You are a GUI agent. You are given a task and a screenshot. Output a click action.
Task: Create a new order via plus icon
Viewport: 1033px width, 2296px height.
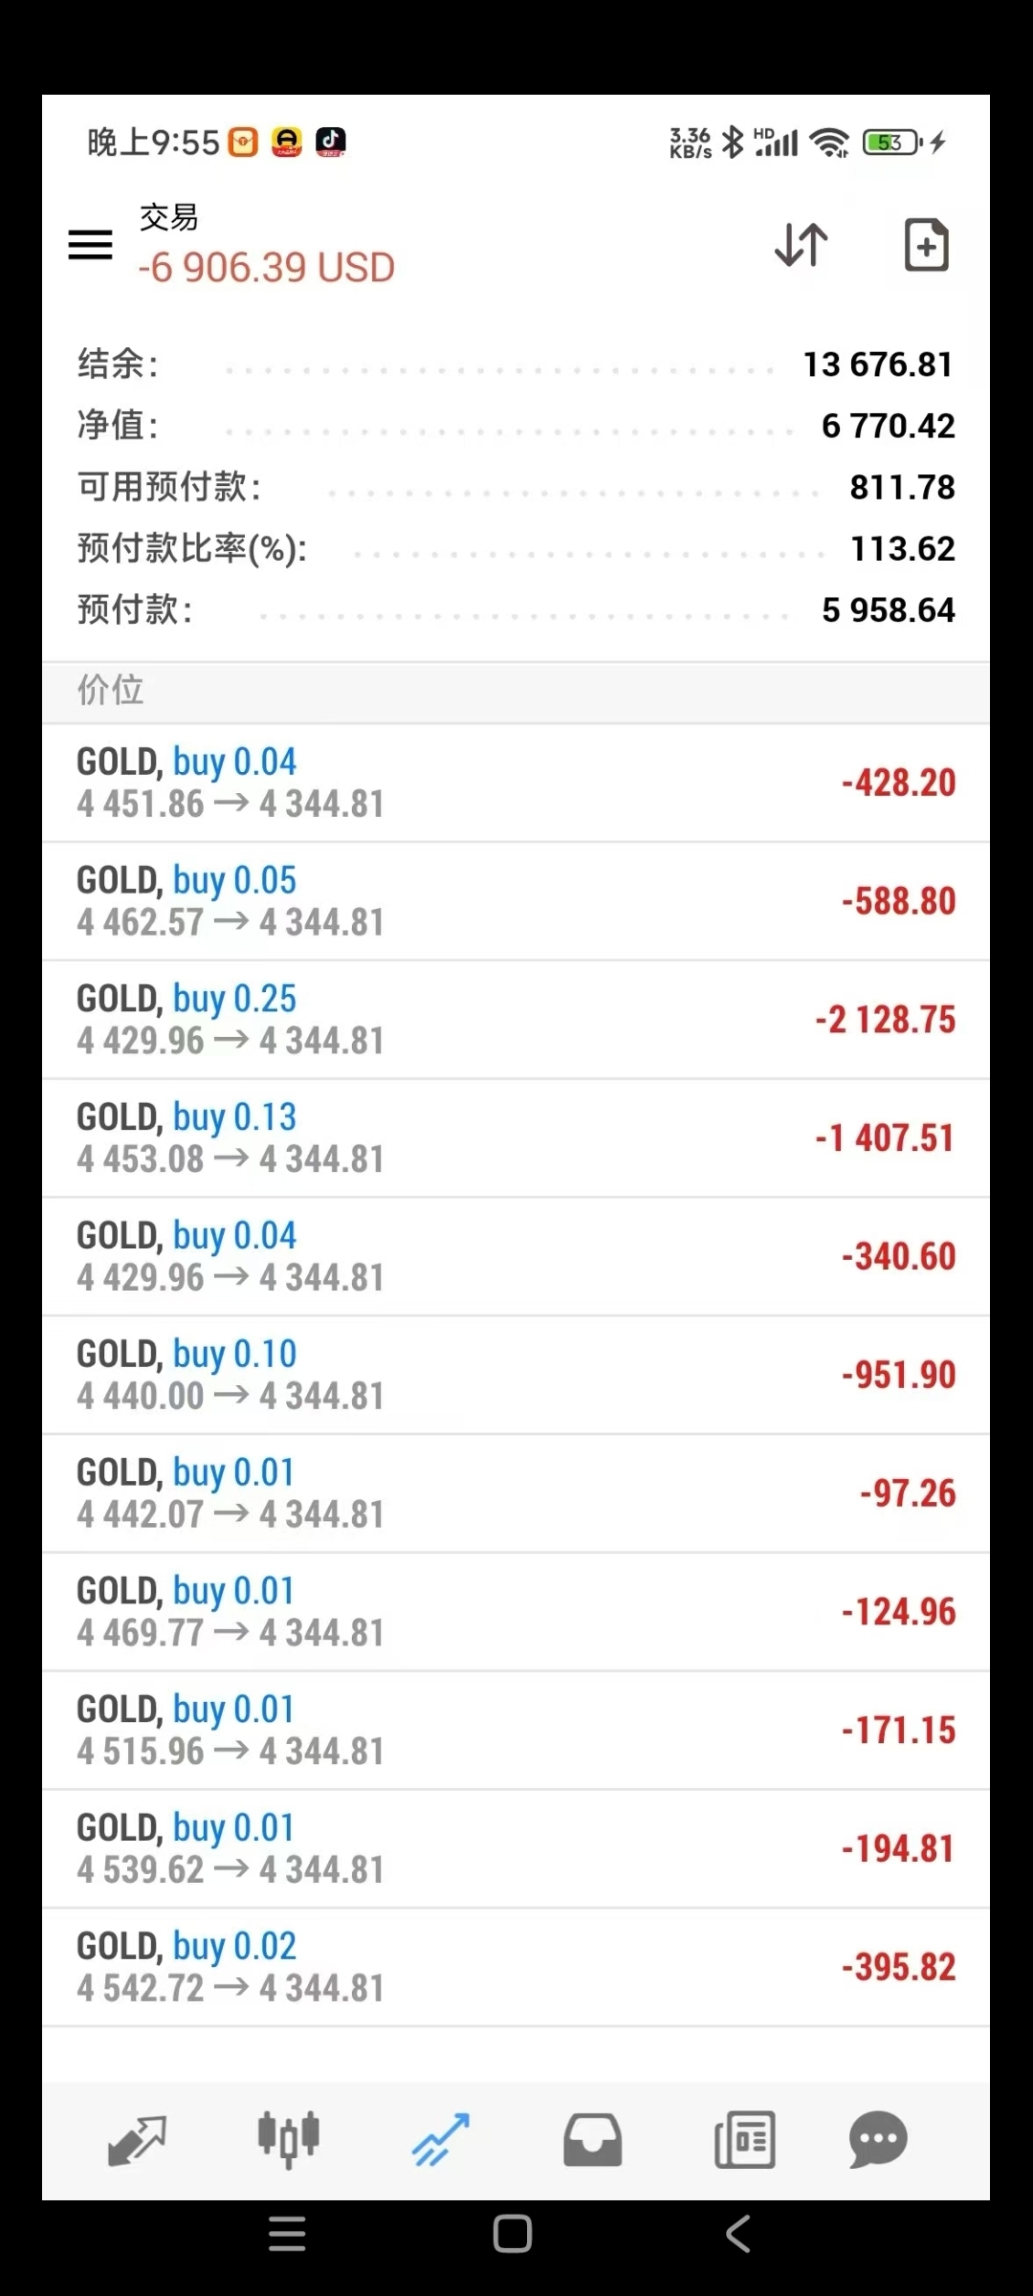926,245
